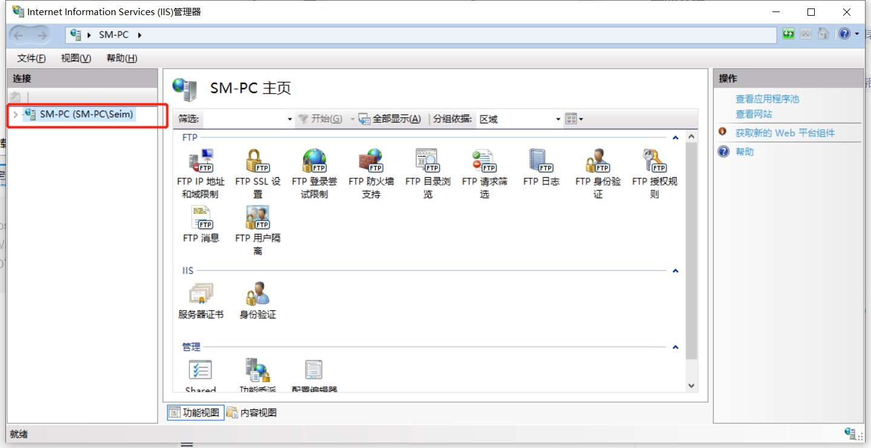Click the refresh icon in top toolbar
Screen dimensions: 871x448
(788, 34)
